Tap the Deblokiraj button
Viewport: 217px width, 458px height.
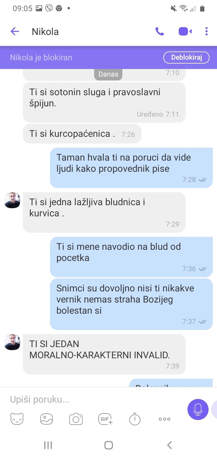point(186,58)
